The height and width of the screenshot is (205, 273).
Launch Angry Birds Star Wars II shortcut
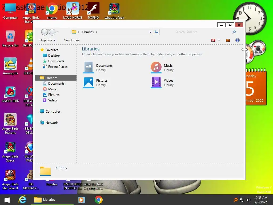click(10, 180)
